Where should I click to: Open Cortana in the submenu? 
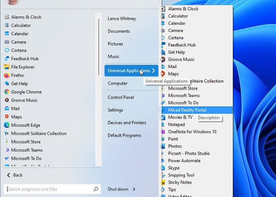[176, 38]
